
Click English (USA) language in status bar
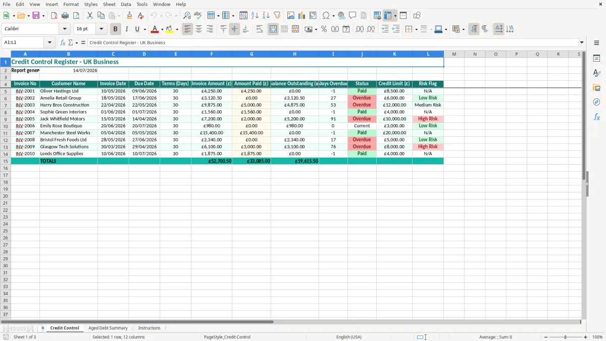349,337
